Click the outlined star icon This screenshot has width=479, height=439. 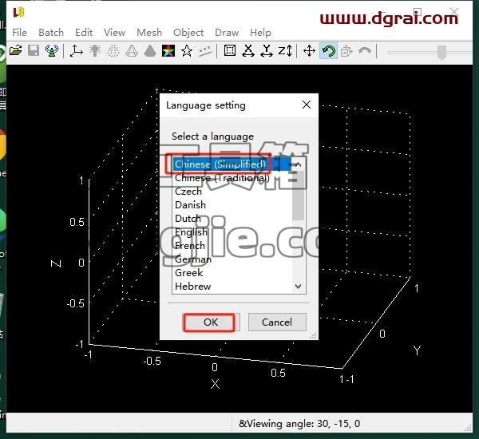click(187, 51)
